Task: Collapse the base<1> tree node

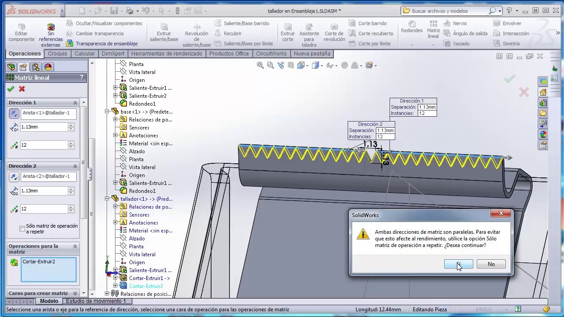Action: point(107,112)
